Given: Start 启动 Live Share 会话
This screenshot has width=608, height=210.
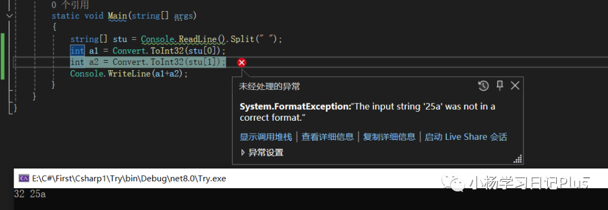Looking at the screenshot, I should [466, 136].
